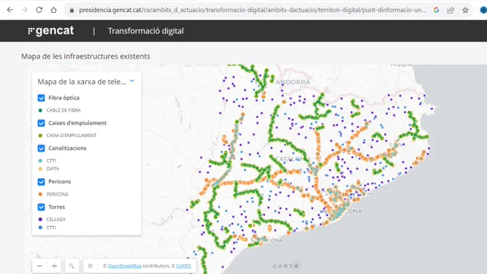Click 'Pericons' label text

(x=59, y=182)
